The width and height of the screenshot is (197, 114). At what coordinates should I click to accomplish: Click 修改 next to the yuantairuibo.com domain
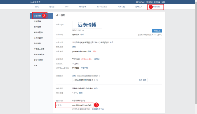(89, 51)
